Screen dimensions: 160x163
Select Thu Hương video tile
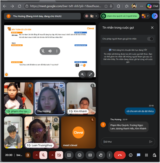(50, 98)
